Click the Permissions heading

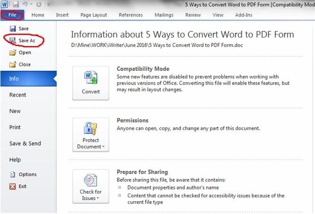(133, 121)
